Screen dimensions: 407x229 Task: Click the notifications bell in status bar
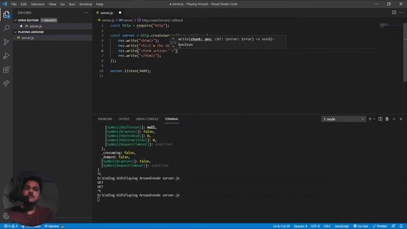tap(401, 226)
